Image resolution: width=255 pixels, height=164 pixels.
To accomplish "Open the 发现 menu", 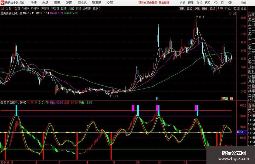I will [69, 3].
